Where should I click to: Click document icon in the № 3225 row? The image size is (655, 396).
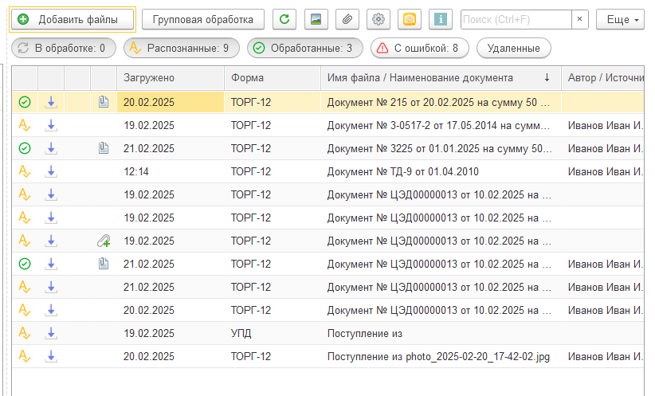click(104, 148)
